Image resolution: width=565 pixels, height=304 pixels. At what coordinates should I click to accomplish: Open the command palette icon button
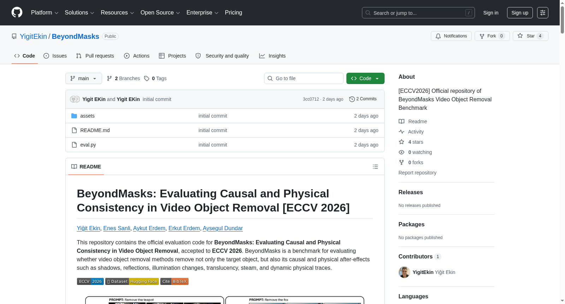coord(543,13)
